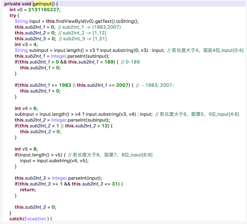The image size is (247, 224).
Task: Click the comment ending with input[6:8]
Action: 110,155
